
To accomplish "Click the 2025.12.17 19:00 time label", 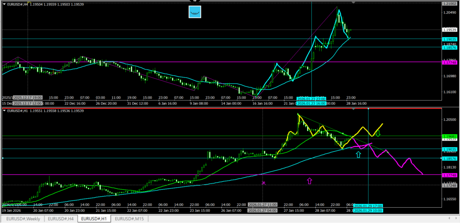I will pyautogui.click(x=28, y=97).
